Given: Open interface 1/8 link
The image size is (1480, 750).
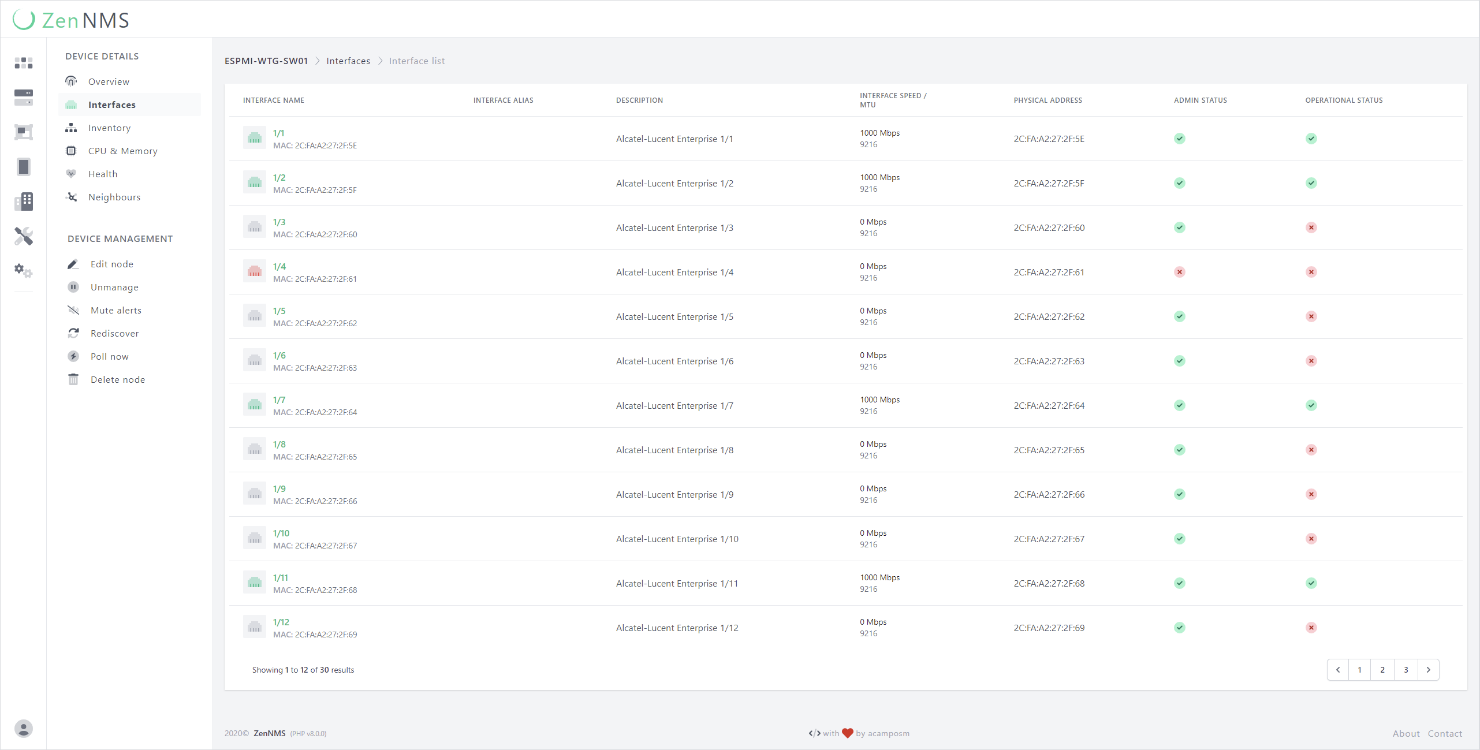Looking at the screenshot, I should 279,445.
